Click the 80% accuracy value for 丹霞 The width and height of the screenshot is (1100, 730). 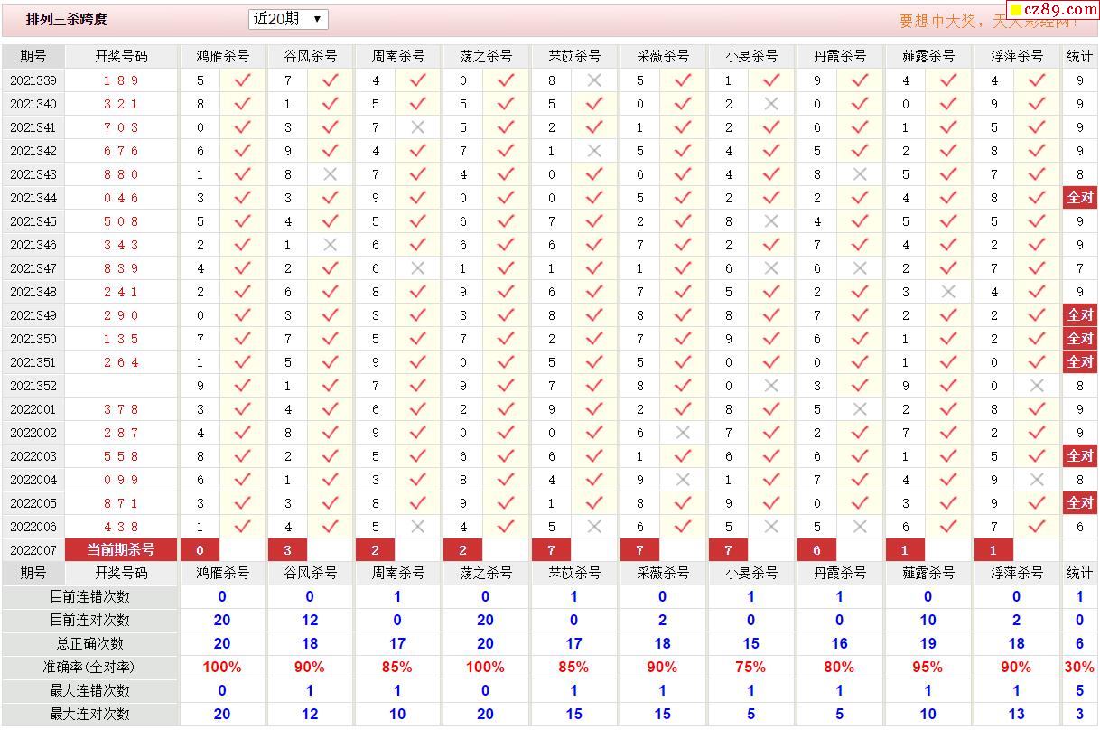point(839,667)
